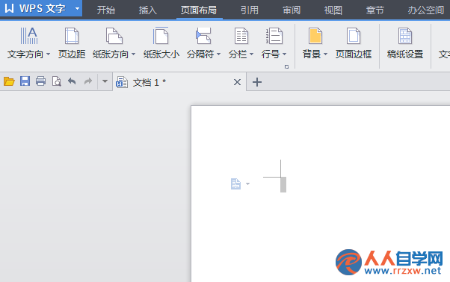Expand the WPS 文字 dropdown arrow
450x282 pixels.
click(77, 9)
